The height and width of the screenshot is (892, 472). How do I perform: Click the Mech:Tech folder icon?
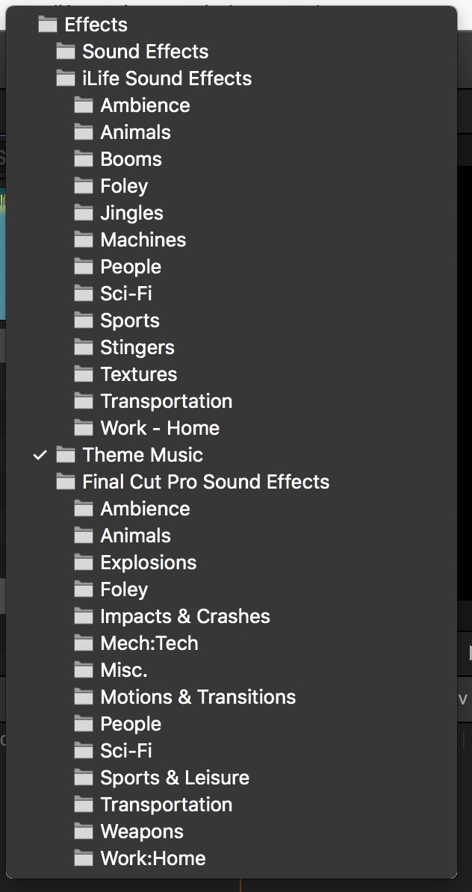[x=84, y=643]
